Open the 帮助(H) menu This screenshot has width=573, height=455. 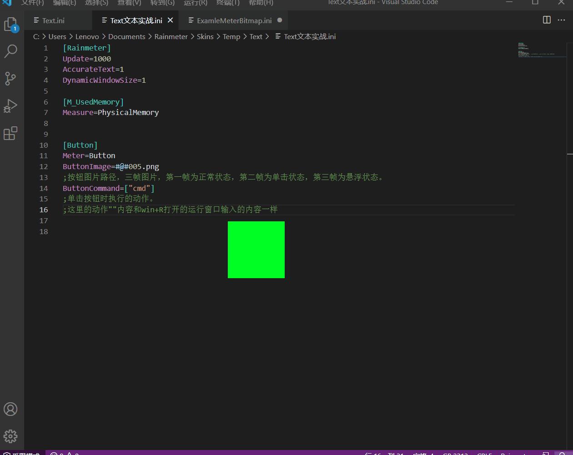pyautogui.click(x=261, y=3)
